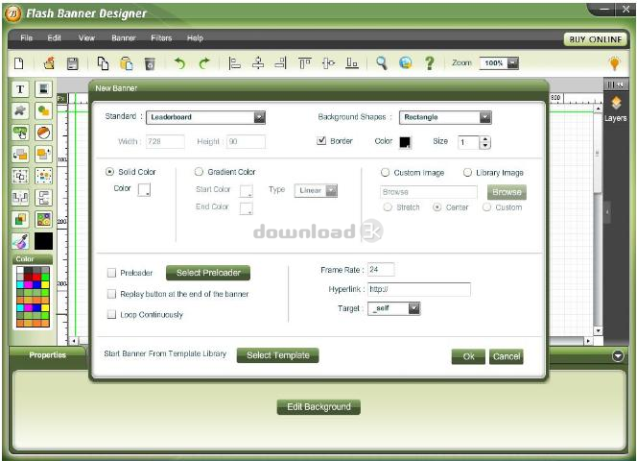
Task: Click the Align horizontal center icon
Action: (258, 63)
